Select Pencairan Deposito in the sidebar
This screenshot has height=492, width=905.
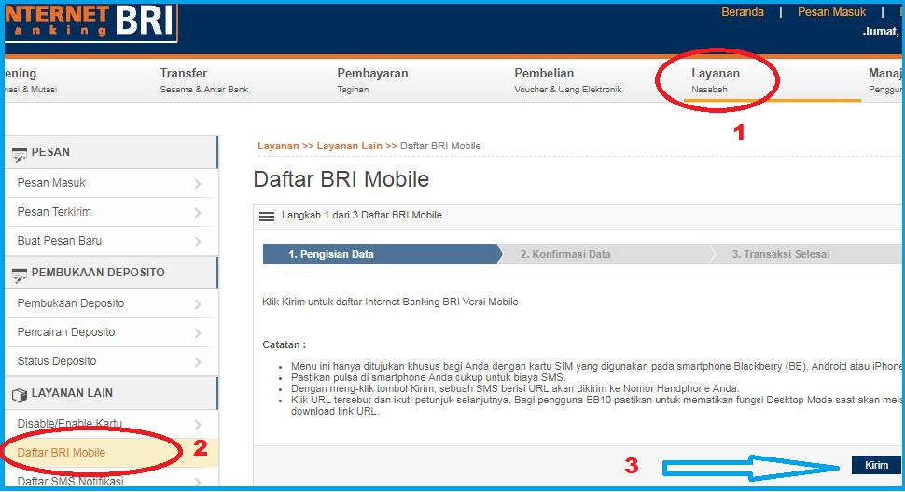point(111,332)
